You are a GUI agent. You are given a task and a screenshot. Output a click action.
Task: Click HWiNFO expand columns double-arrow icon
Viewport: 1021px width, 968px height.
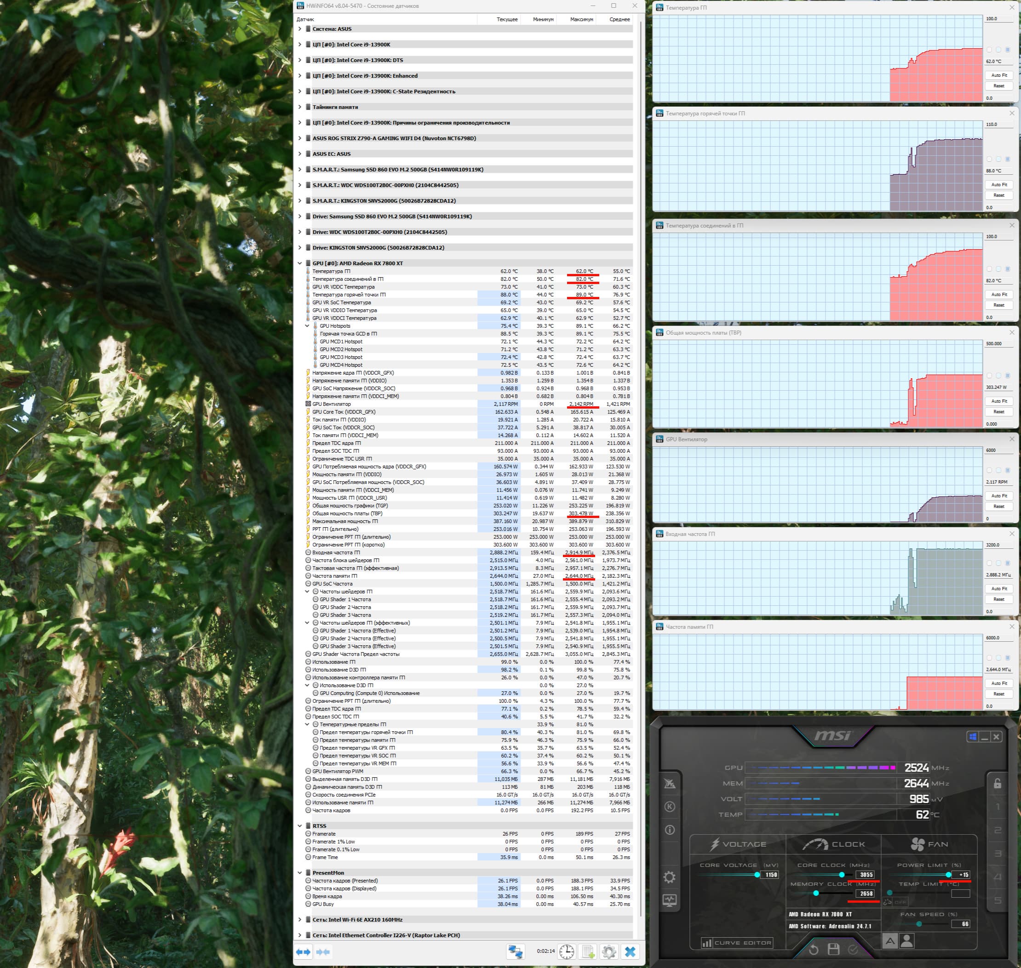(304, 951)
